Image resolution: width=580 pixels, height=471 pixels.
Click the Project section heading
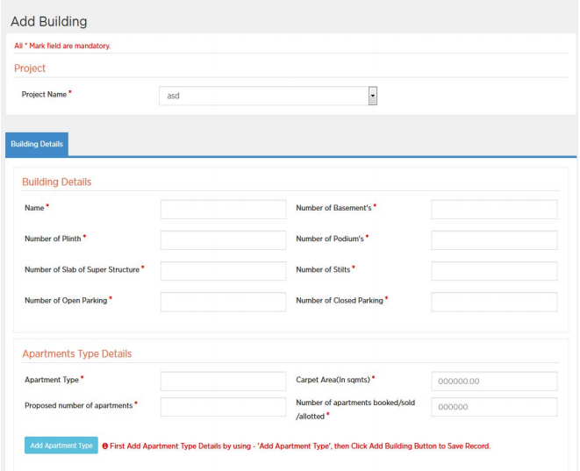[x=30, y=68]
